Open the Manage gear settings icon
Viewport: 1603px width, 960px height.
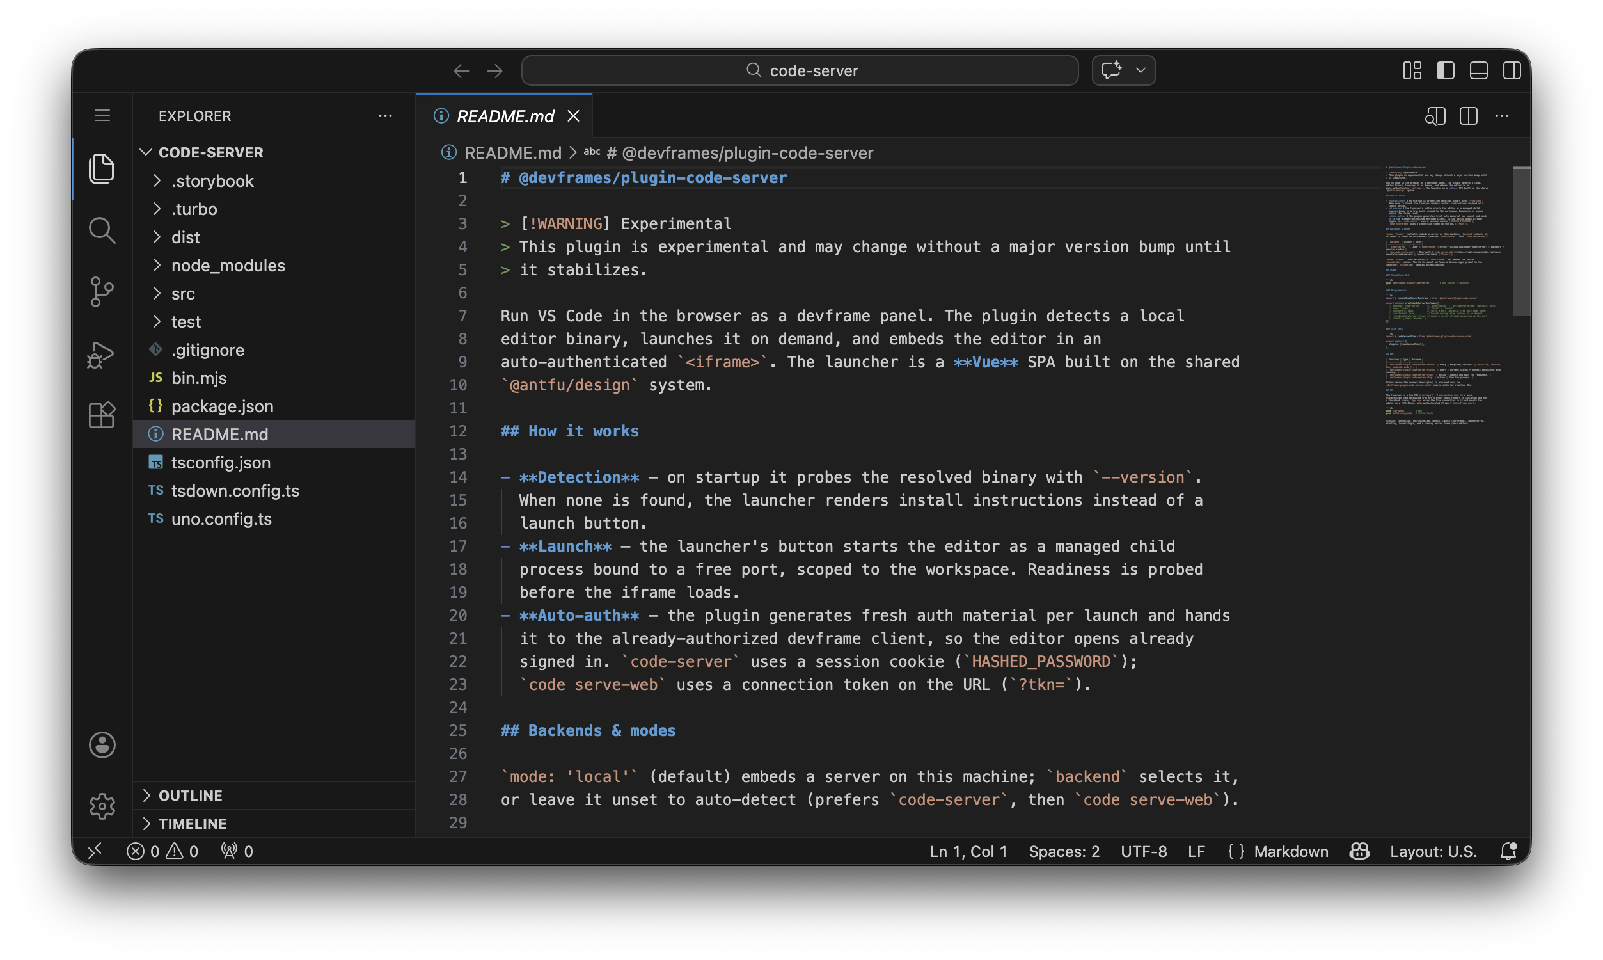coord(102,806)
